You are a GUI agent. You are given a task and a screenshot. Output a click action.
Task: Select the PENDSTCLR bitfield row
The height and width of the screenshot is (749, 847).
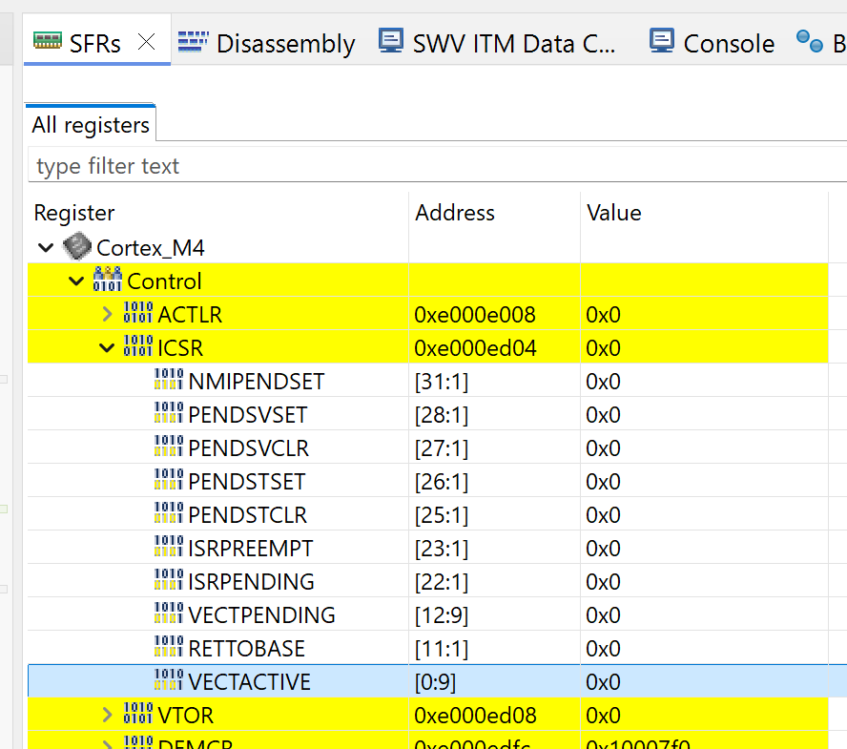coord(428,515)
